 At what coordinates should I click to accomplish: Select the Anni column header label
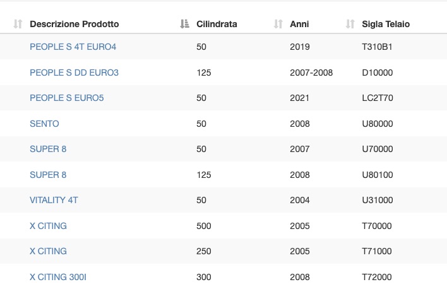(299, 24)
